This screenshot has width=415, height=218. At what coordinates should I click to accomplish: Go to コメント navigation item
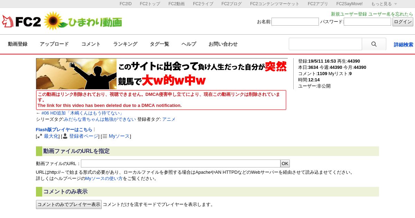[91, 44]
